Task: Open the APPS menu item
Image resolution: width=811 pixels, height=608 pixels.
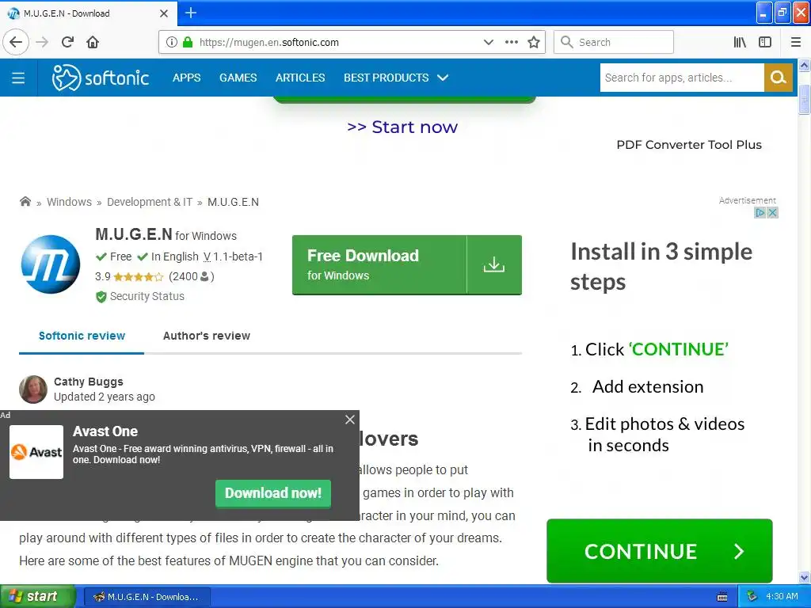Action: [187, 78]
